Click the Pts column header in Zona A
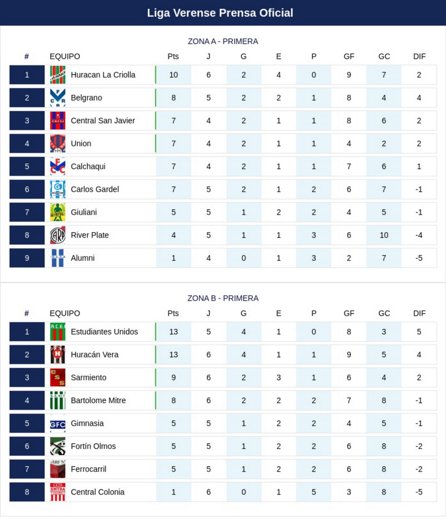 pyautogui.click(x=173, y=56)
